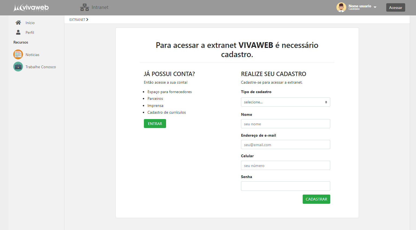Focus the Nome input field
This screenshot has width=416, height=230.
[285, 124]
